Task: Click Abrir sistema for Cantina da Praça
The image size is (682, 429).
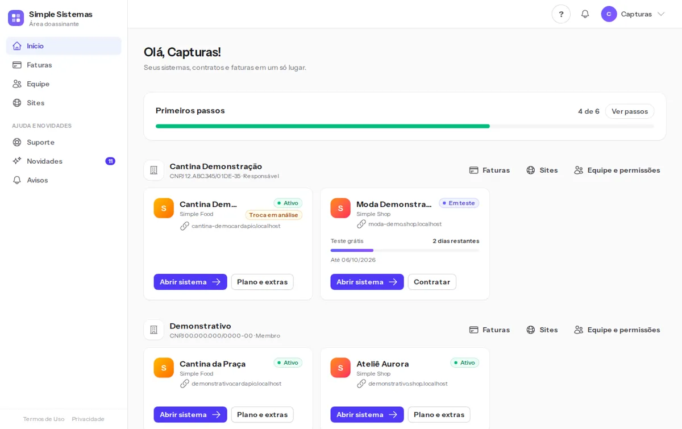Action: pos(190,415)
